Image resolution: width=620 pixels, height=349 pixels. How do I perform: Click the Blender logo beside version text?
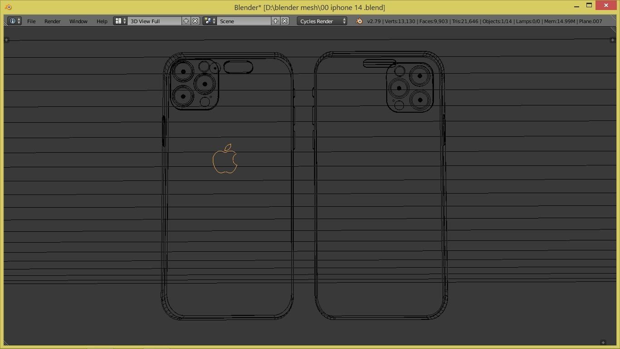(359, 21)
